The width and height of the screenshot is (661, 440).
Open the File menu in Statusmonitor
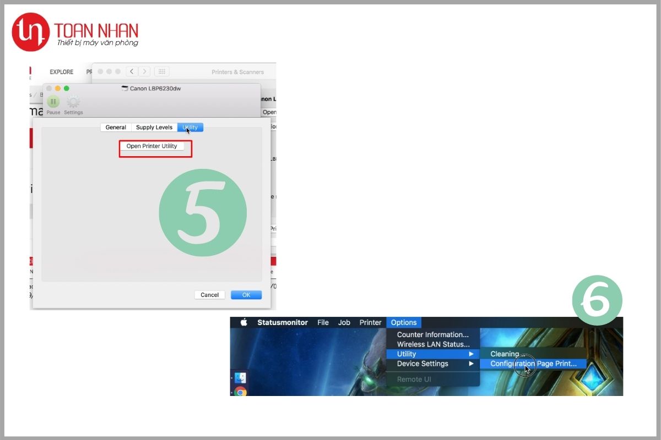[x=323, y=322]
